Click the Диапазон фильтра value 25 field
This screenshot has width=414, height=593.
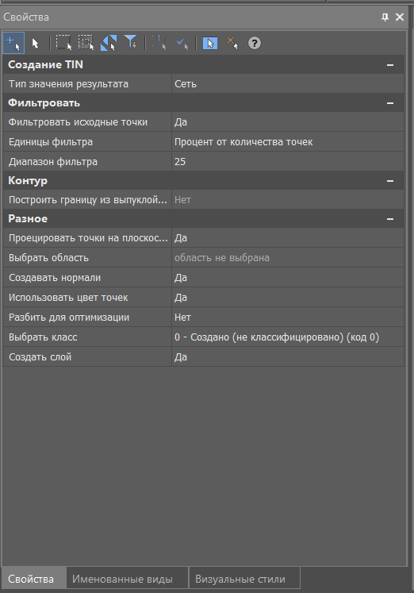point(287,161)
